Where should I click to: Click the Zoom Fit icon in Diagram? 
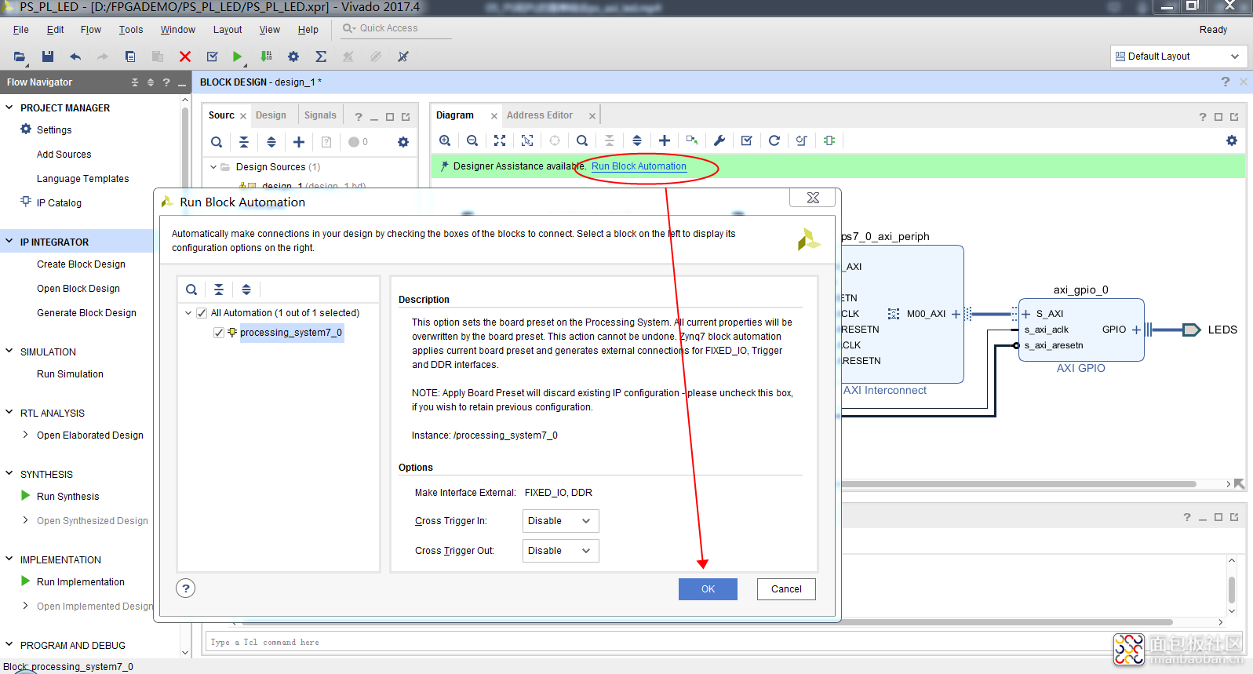click(500, 140)
